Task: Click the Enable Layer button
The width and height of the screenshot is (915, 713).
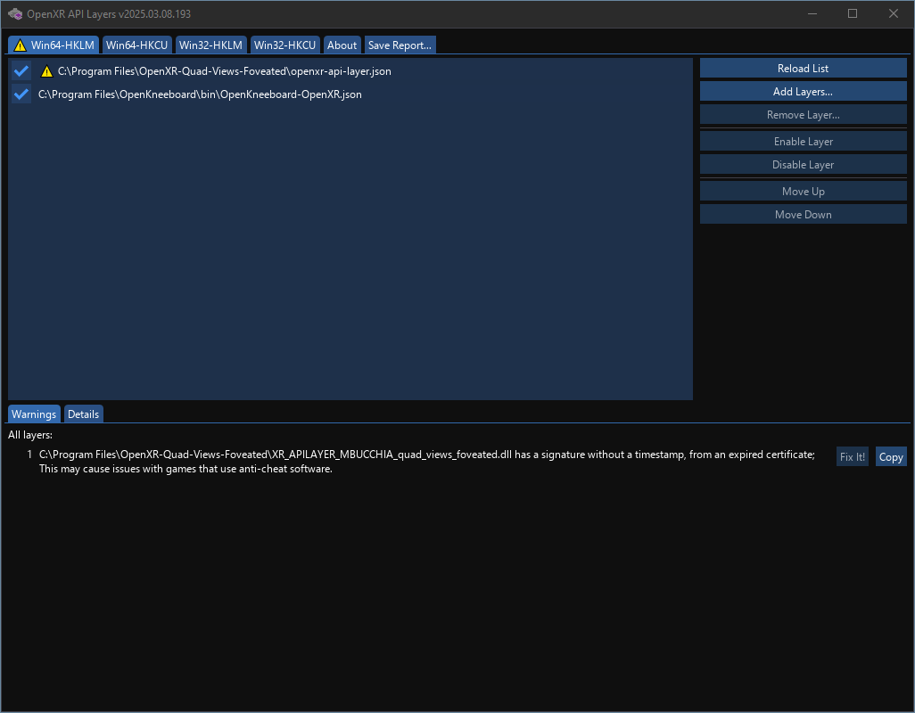Action: (x=803, y=142)
